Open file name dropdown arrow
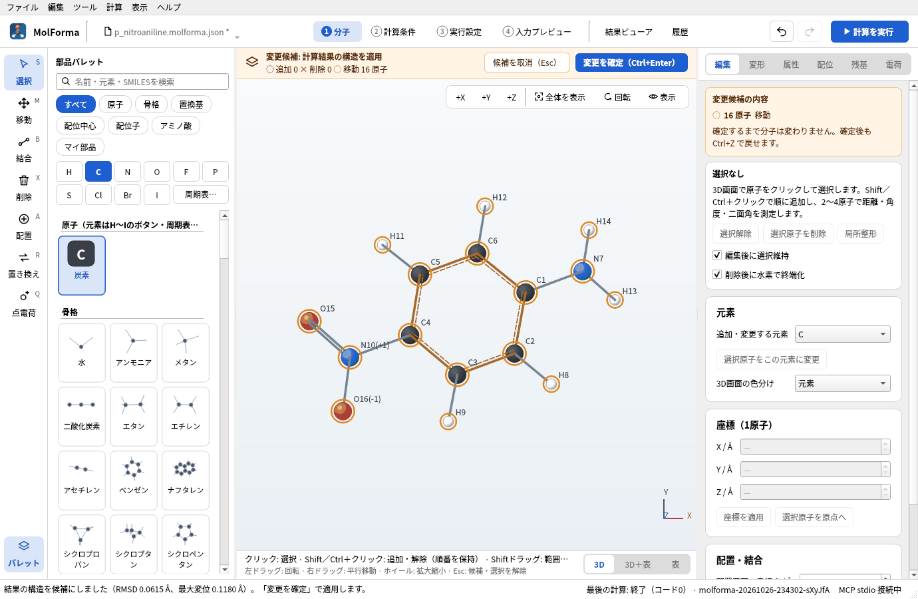This screenshot has height=599, width=918. tap(237, 37)
